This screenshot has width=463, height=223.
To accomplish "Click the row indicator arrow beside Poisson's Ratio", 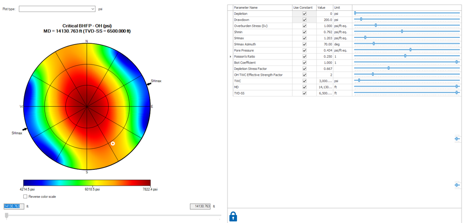I will (231, 57).
